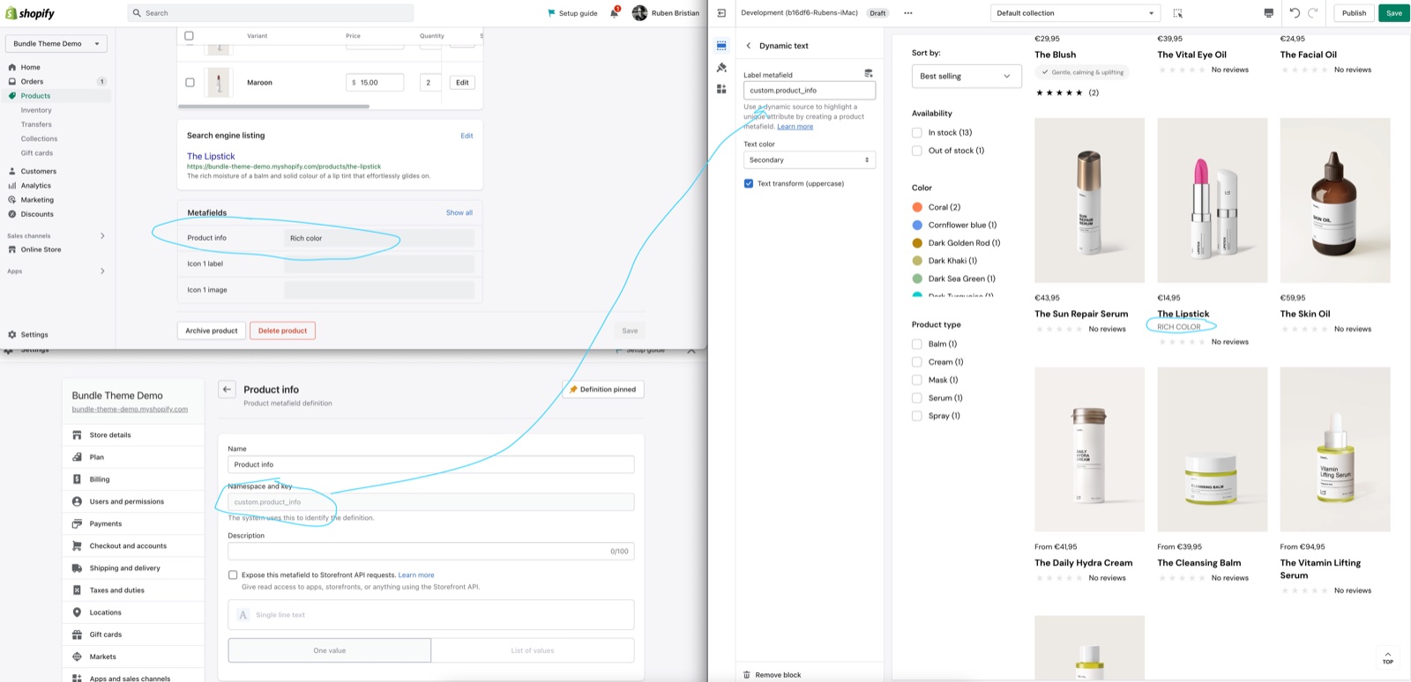This screenshot has width=1411, height=682.
Task: Select the Maroon variant checkbox
Action: click(190, 83)
